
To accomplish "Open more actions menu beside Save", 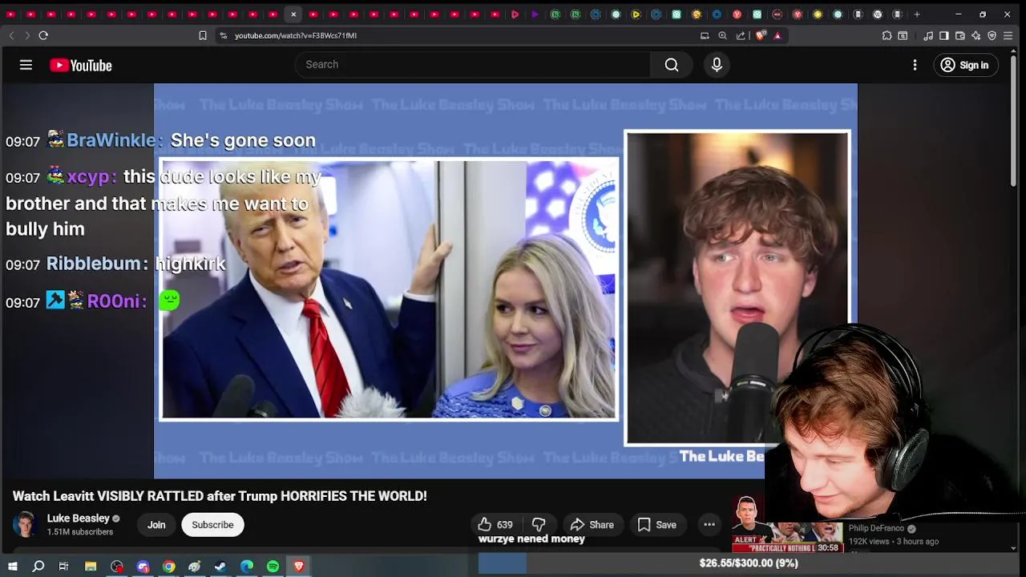I will 709,525.
